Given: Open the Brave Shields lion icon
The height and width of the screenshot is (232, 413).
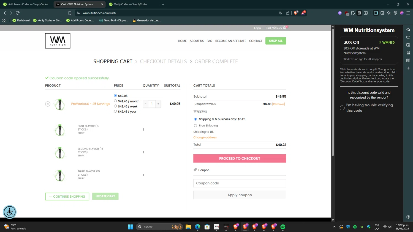Looking at the screenshot, I should pyautogui.click(x=296, y=13).
